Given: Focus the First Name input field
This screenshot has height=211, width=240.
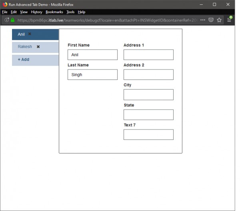Looking at the screenshot, I should point(93,55).
